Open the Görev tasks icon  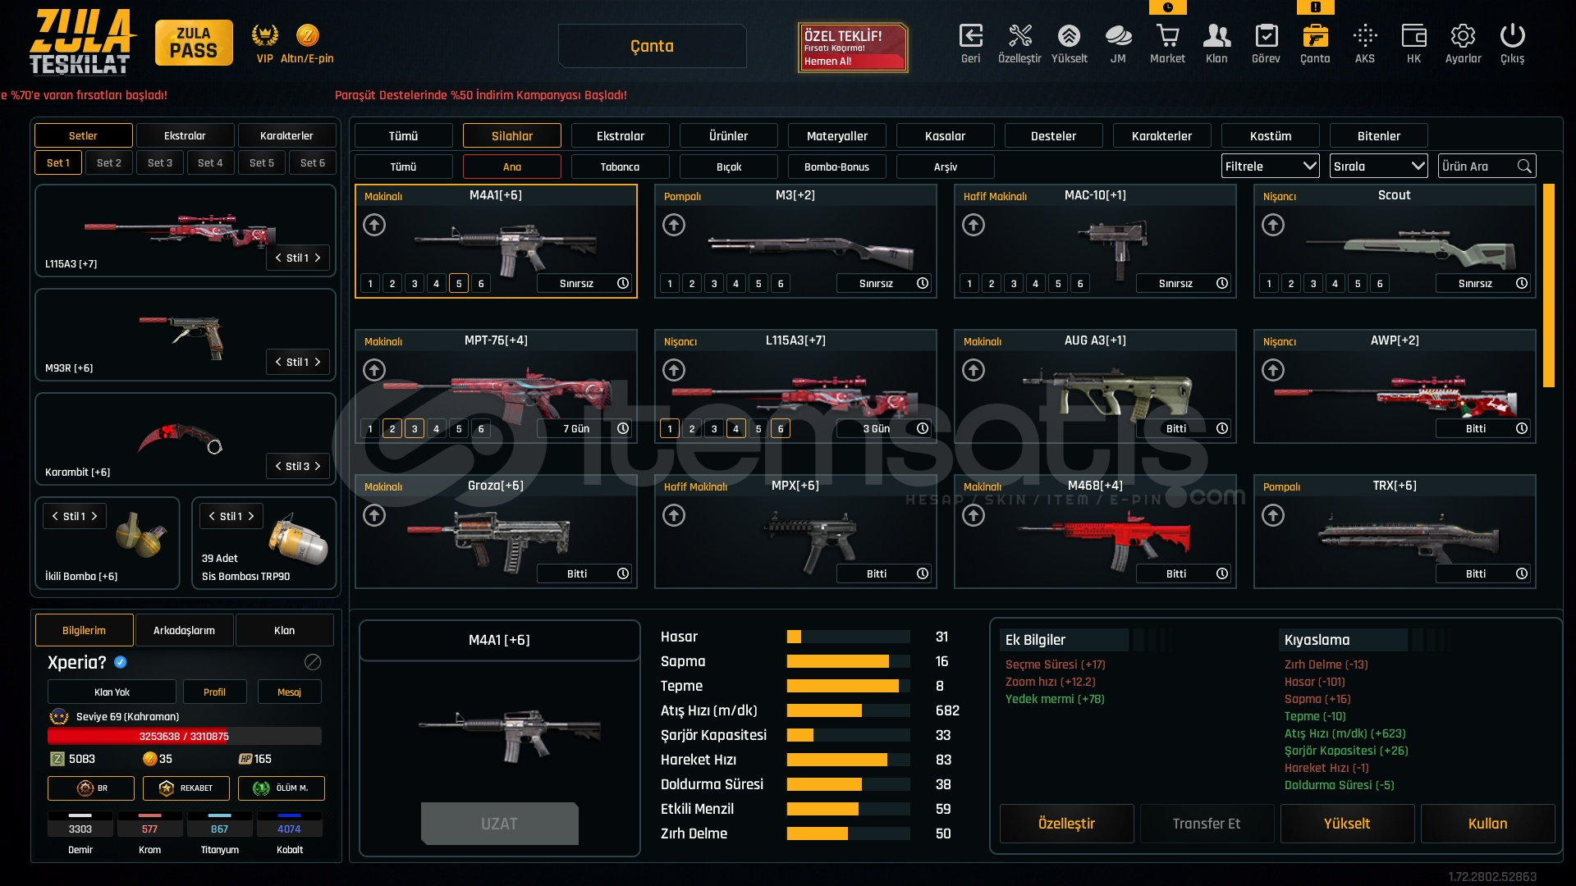point(1266,36)
